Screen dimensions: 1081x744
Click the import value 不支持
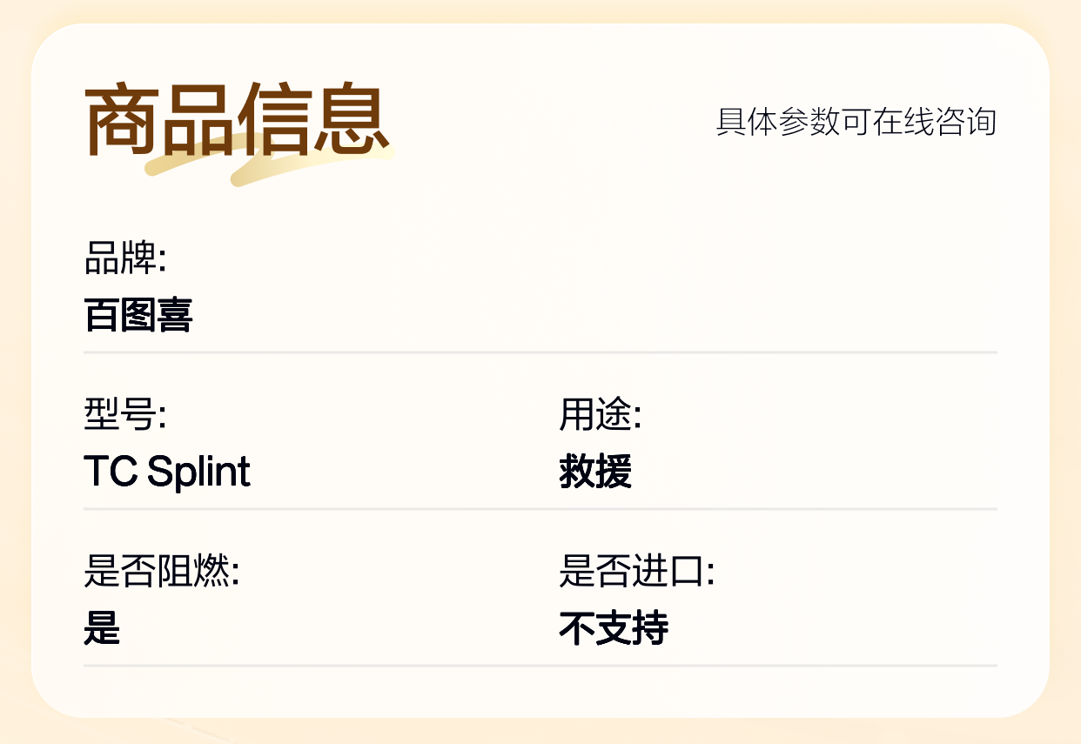614,628
